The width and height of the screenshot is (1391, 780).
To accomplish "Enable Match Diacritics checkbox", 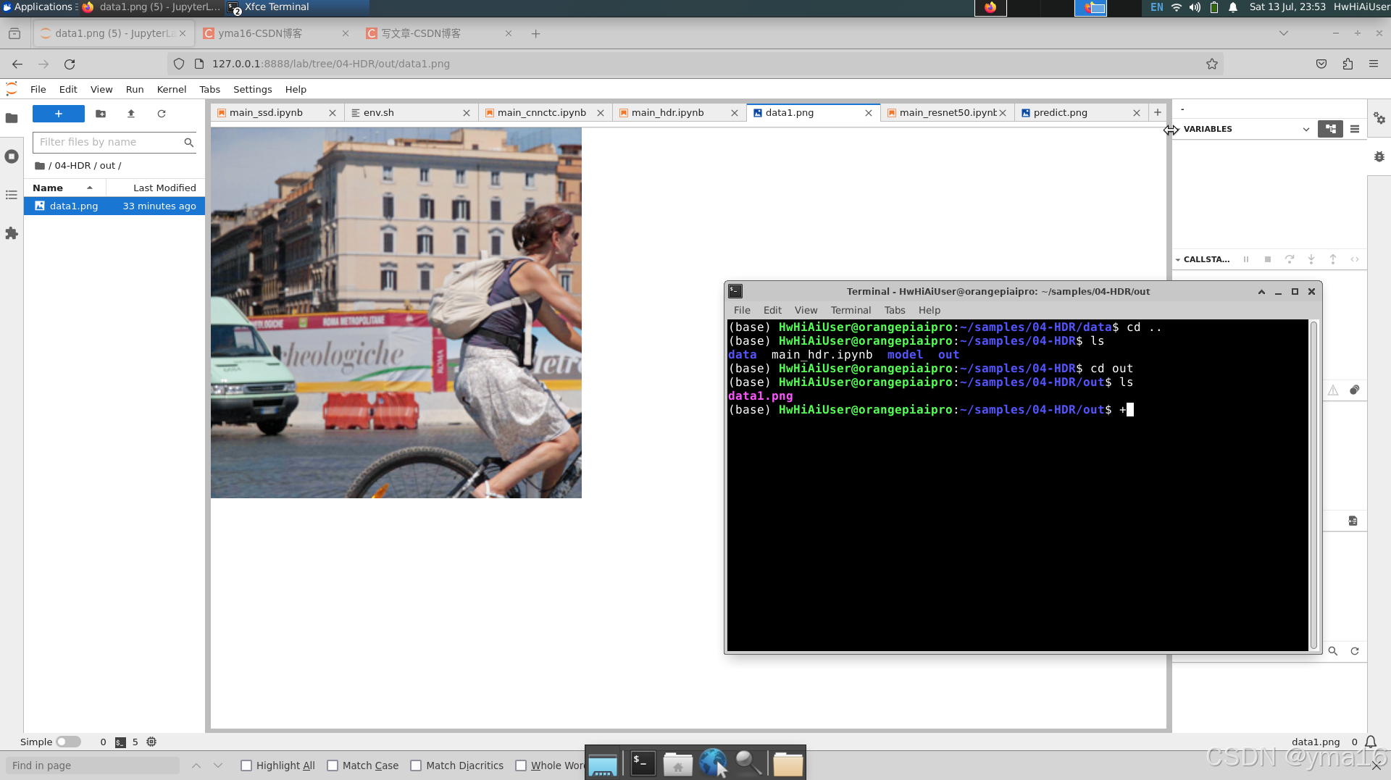I will pyautogui.click(x=416, y=766).
